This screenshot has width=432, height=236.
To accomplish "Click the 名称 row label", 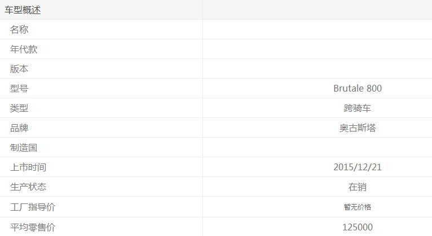I will (x=19, y=30).
